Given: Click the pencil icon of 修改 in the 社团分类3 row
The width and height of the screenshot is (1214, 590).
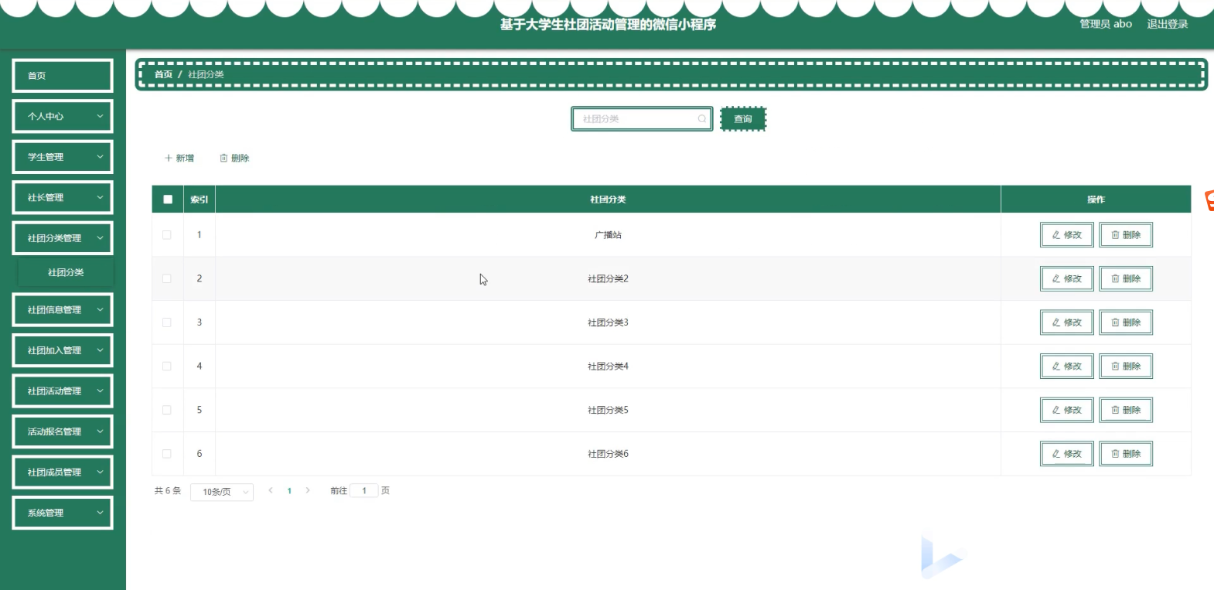Looking at the screenshot, I should pos(1056,322).
